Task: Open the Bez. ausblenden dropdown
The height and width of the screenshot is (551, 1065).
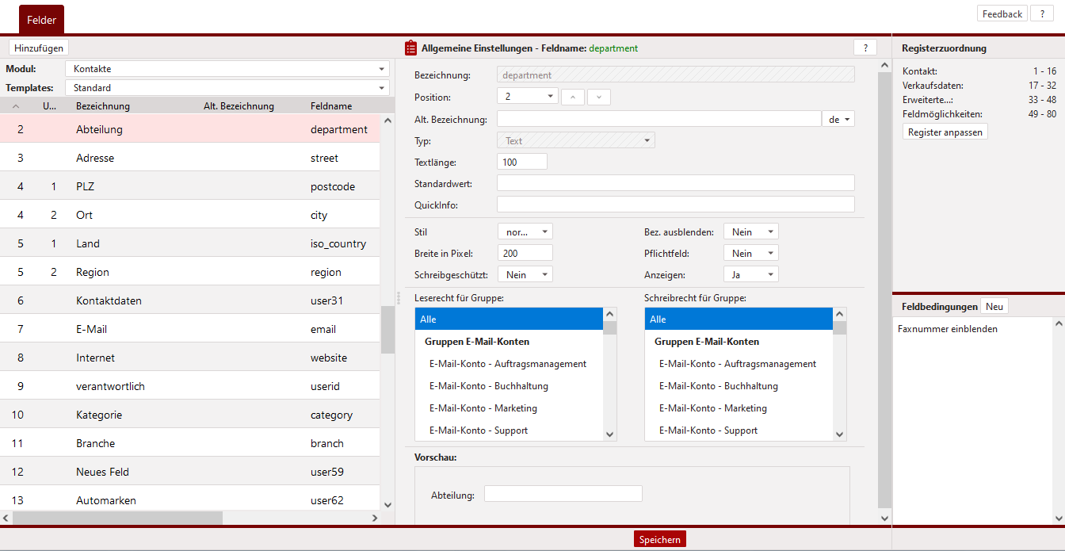Action: point(750,232)
